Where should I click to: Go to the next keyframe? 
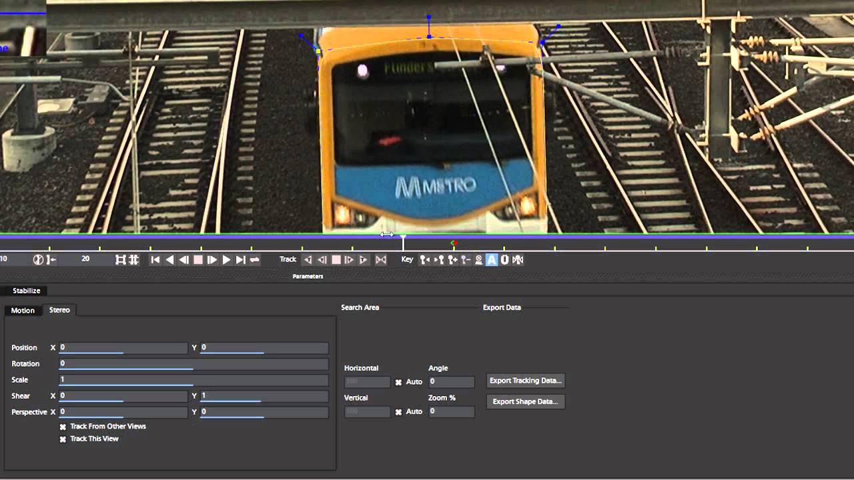(x=439, y=260)
